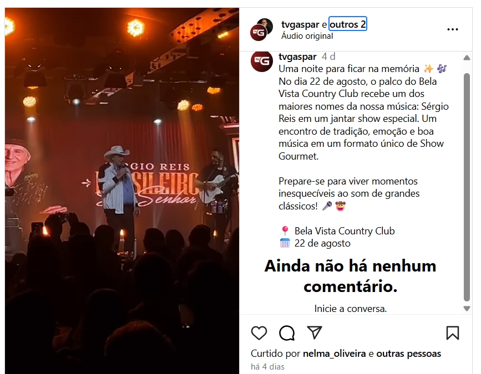Open tvgaspar profile picture in header
481x374 pixels.
(261, 29)
